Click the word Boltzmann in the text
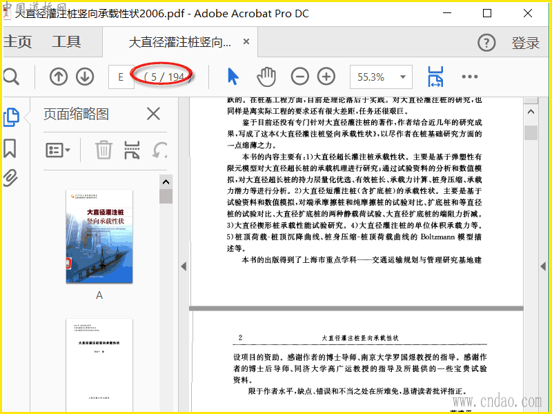Image resolution: width=552 pixels, height=414 pixels. click(x=437, y=237)
